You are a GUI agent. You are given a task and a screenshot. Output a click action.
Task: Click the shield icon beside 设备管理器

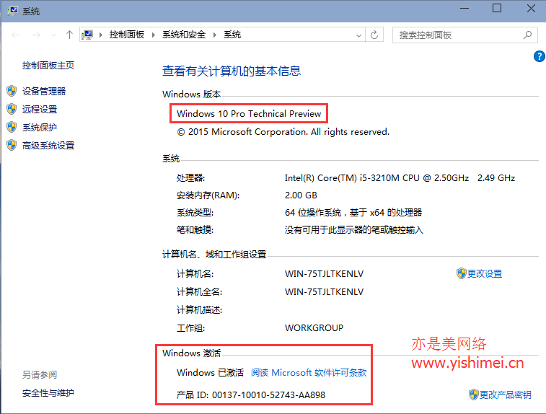pyautogui.click(x=12, y=91)
